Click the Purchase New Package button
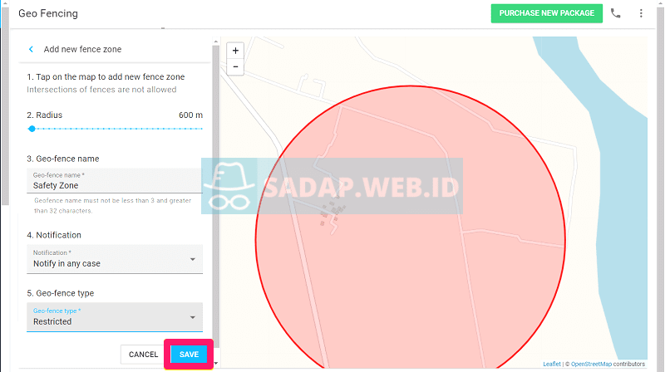Viewport: 665px width, 372px height. 547,13
